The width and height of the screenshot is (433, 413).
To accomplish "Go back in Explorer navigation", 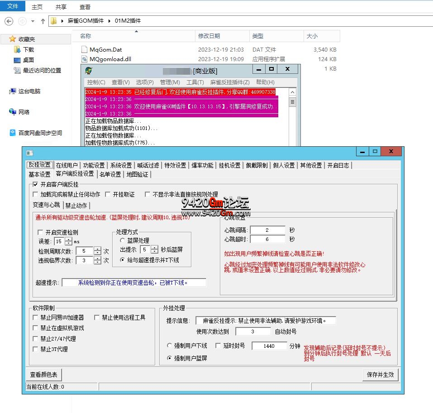I will coord(9,21).
